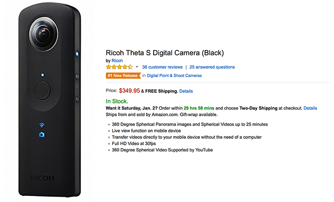
Task: Click the RICOH logo on the camera body
Action: pyautogui.click(x=42, y=178)
